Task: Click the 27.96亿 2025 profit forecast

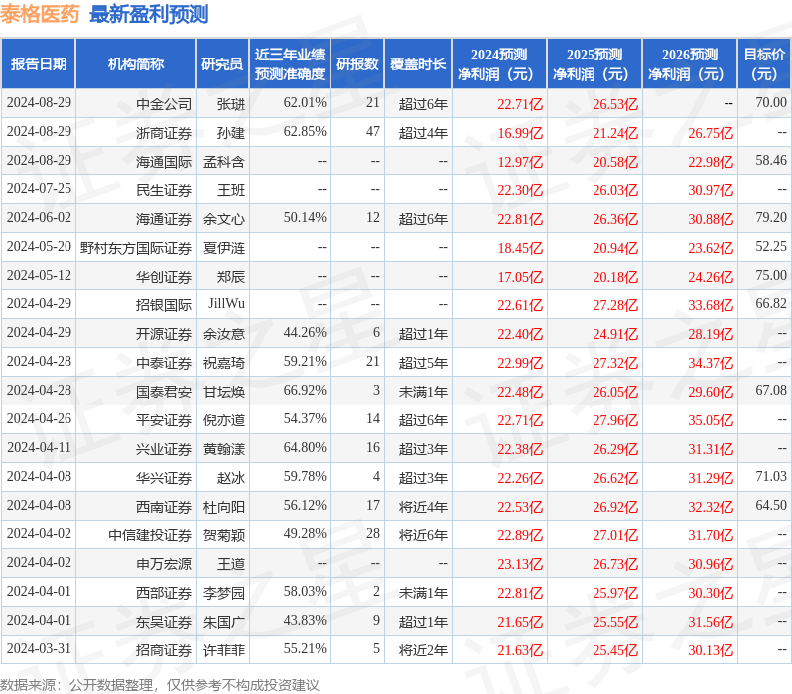Action: (x=615, y=420)
